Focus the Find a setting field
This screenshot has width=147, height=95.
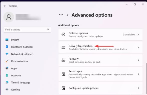(27, 30)
